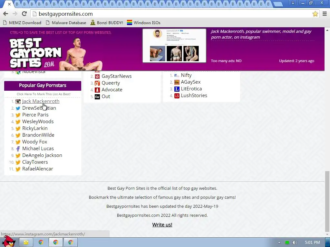Viewport: 330px width, 247px height.
Task: Click the AGaySex site icon
Action: [177, 82]
